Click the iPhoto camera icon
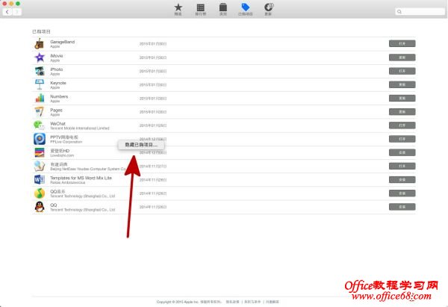This screenshot has height=307, width=448. [x=40, y=71]
